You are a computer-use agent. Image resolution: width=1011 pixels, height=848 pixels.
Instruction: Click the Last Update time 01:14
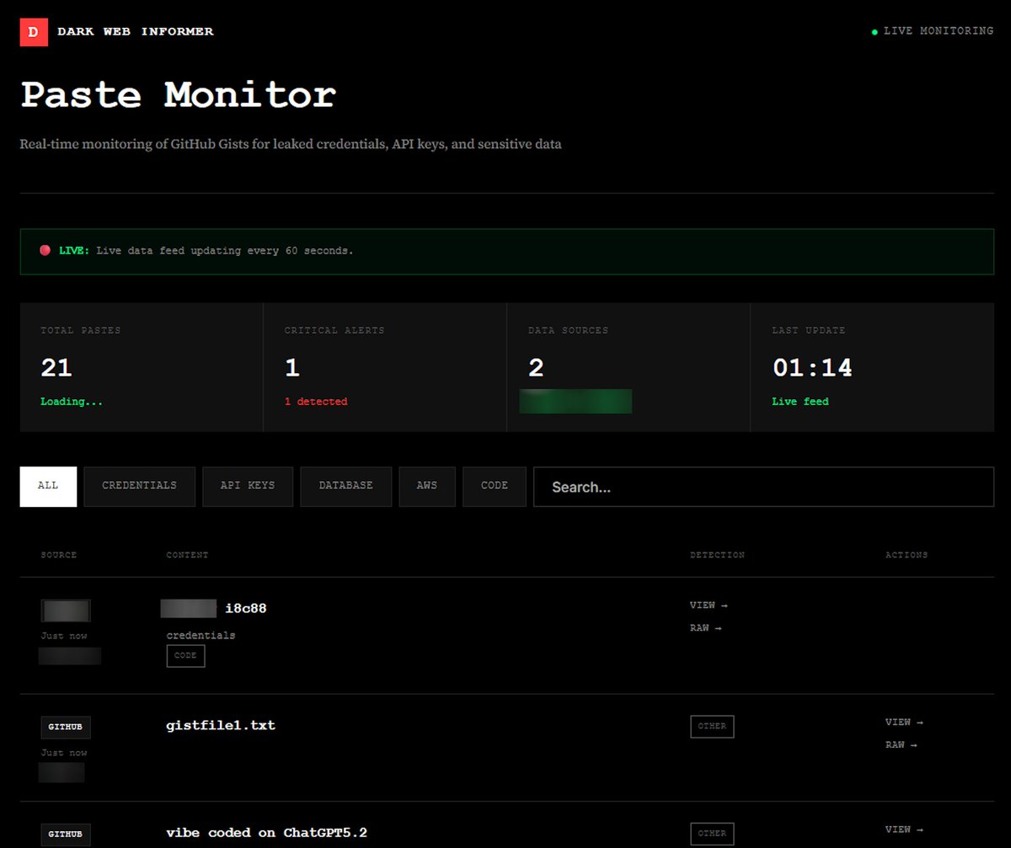point(812,368)
